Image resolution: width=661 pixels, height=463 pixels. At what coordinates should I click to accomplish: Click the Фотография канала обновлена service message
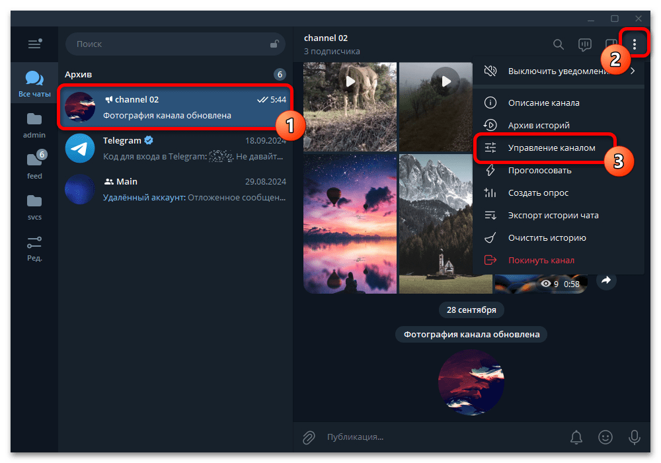(x=471, y=335)
